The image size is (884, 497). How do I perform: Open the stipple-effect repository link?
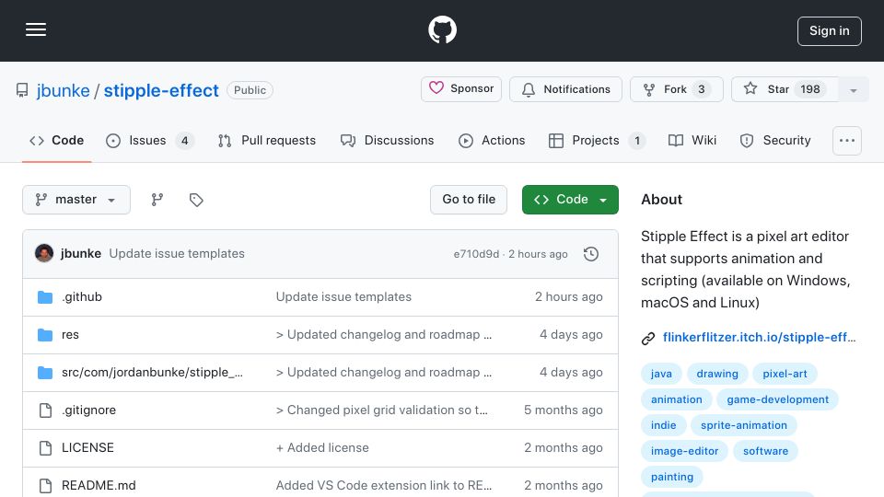pyautogui.click(x=161, y=90)
